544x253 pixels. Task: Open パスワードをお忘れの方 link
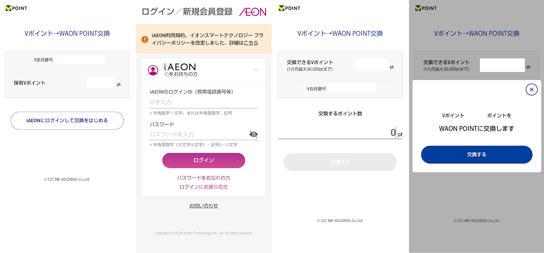[203, 178]
